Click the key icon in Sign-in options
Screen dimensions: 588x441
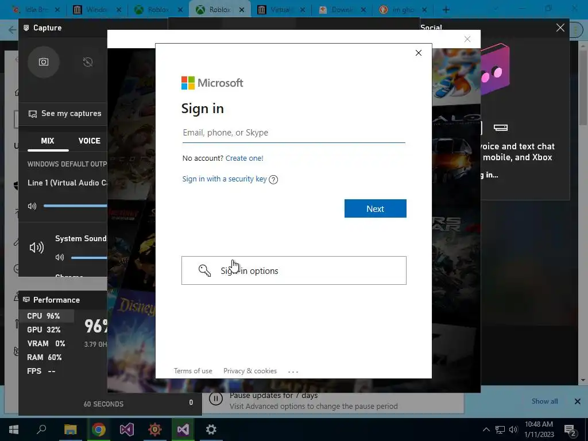pyautogui.click(x=205, y=270)
